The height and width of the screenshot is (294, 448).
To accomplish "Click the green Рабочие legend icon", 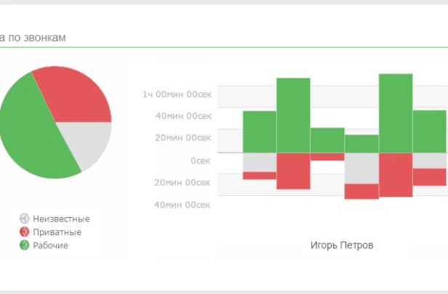I will coord(24,245).
